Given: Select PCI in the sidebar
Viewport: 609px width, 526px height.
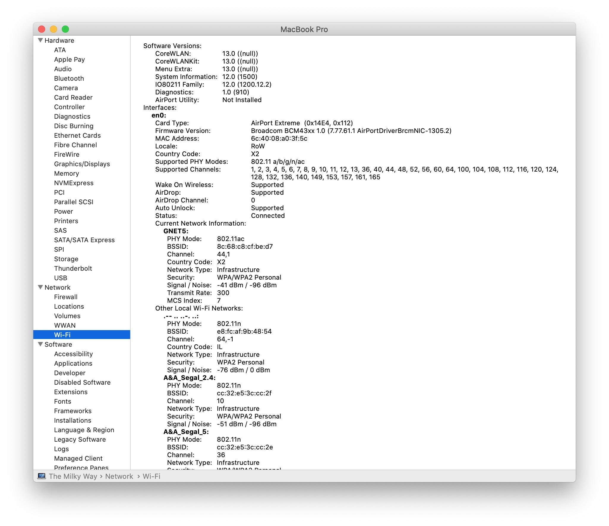Looking at the screenshot, I should pyautogui.click(x=59, y=192).
